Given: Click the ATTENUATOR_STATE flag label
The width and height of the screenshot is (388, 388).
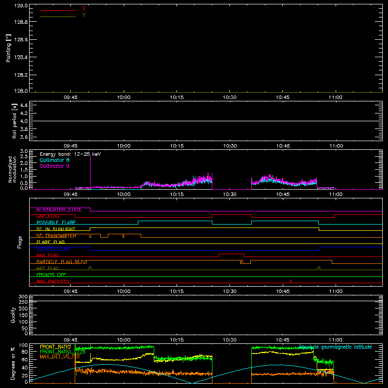Looking at the screenshot, I should [59, 210].
